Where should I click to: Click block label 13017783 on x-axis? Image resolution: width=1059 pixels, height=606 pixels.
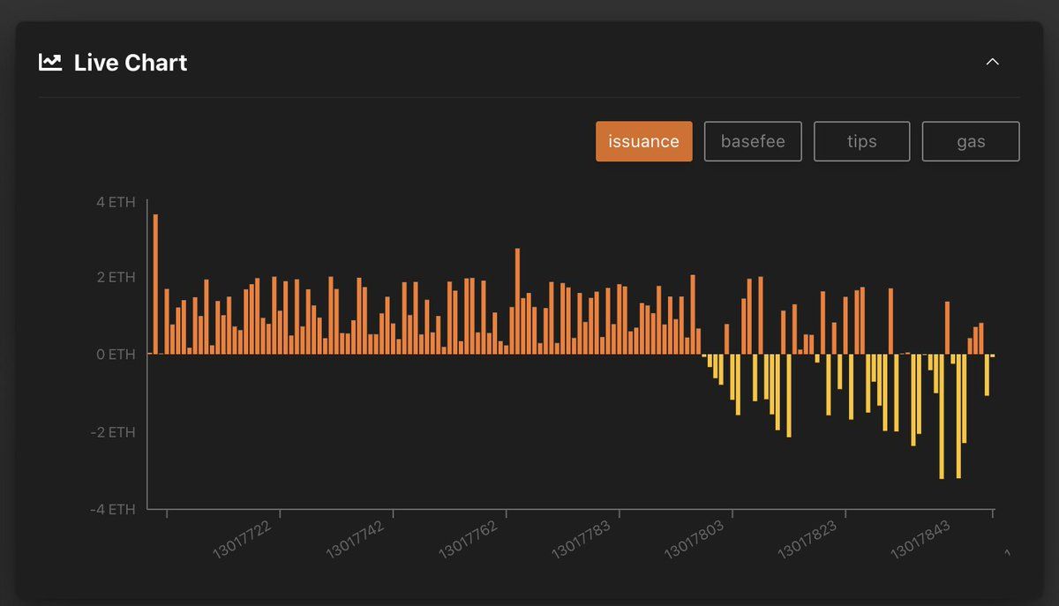pos(581,539)
